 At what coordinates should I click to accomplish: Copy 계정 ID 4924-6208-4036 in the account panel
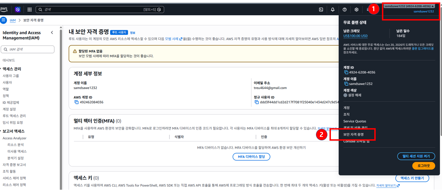[346, 72]
